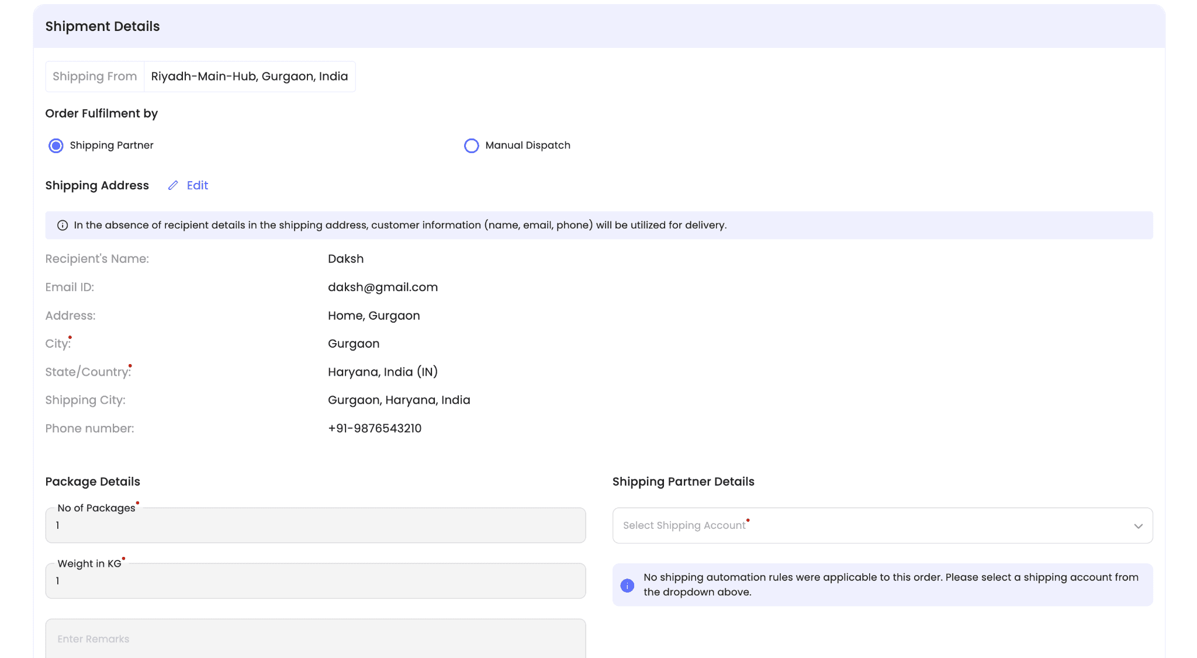Screen dimensions: 1197x658
Task: Click the No of Packages field
Action: tap(316, 525)
